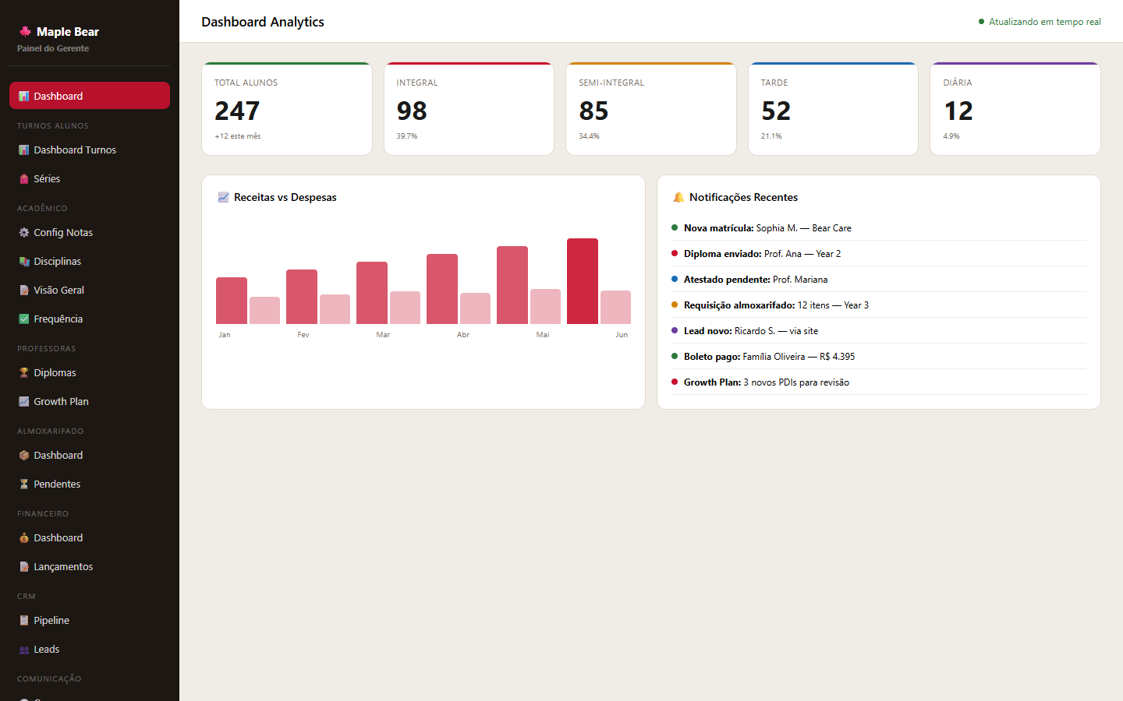Switch to the Growth Plan section
Screen dimensions: 1123x701
(59, 401)
